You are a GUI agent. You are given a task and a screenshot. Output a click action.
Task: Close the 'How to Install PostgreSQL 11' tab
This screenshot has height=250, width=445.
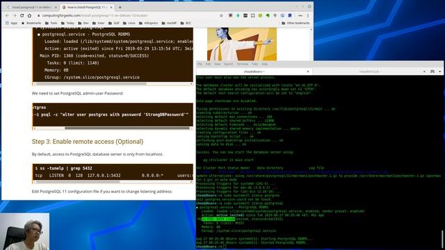111,8
